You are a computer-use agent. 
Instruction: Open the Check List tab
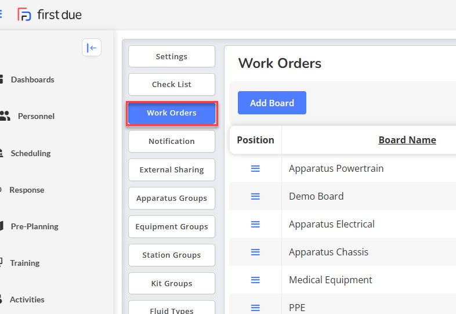coord(172,84)
